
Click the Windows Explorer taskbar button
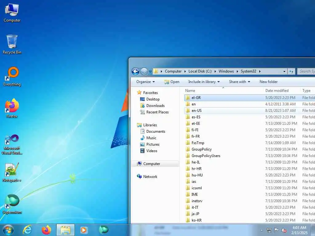click(66, 230)
